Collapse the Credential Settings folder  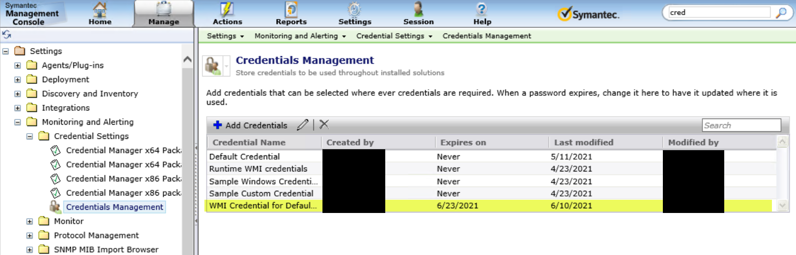[29, 136]
